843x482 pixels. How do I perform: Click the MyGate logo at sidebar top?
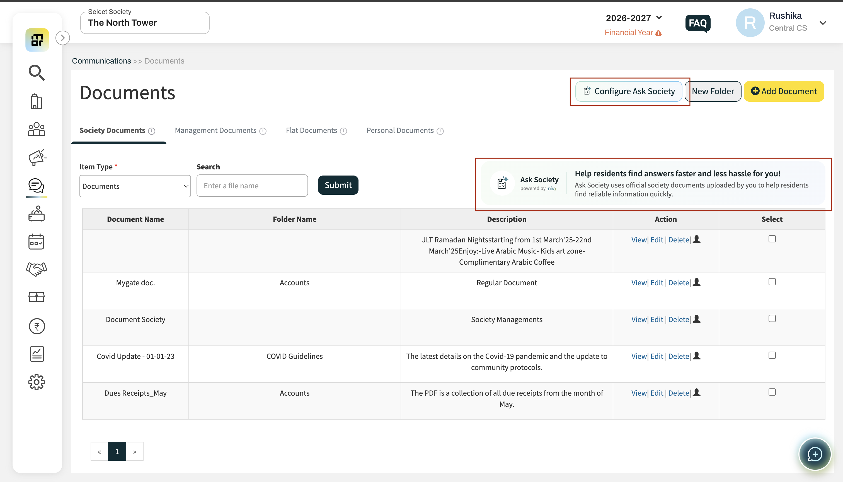pos(37,40)
